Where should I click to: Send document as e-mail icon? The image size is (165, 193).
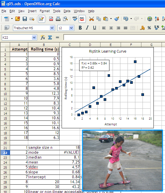32,19
